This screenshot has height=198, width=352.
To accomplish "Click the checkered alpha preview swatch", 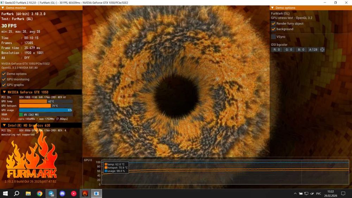I will click(x=322, y=50).
